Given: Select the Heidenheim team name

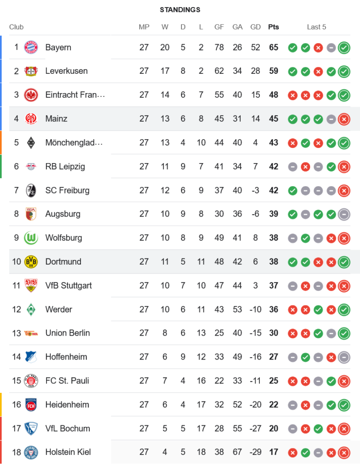Looking at the screenshot, I should tap(67, 404).
